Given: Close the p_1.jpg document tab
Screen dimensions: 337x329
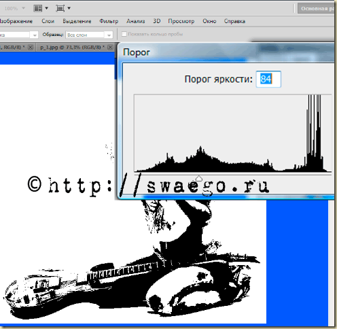Looking at the screenshot, I should click(110, 48).
